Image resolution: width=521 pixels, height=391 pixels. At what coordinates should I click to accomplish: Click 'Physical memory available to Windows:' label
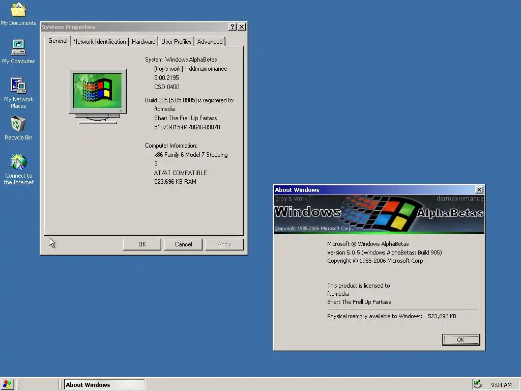[374, 316]
